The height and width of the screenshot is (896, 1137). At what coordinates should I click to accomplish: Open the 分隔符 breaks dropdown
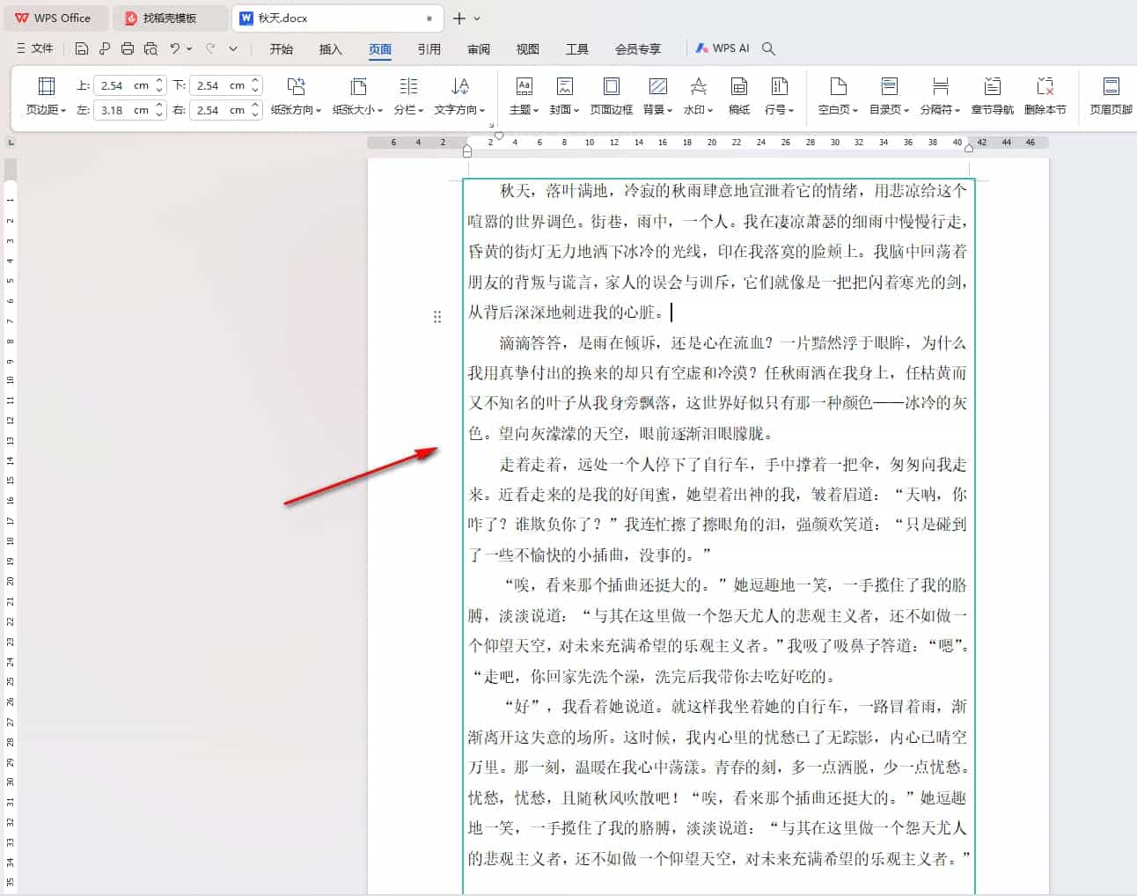[x=940, y=97]
